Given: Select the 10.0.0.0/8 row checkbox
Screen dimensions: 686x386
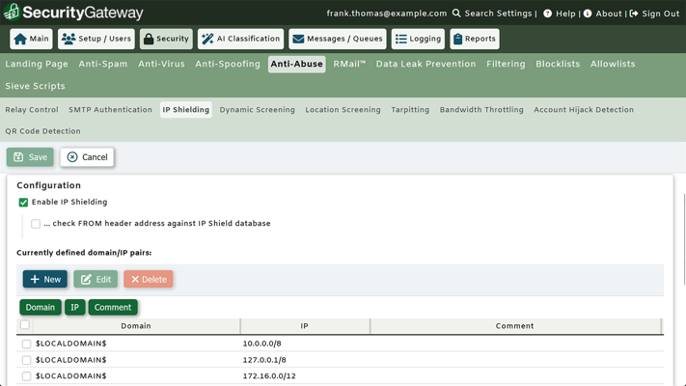Looking at the screenshot, I should coord(26,344).
